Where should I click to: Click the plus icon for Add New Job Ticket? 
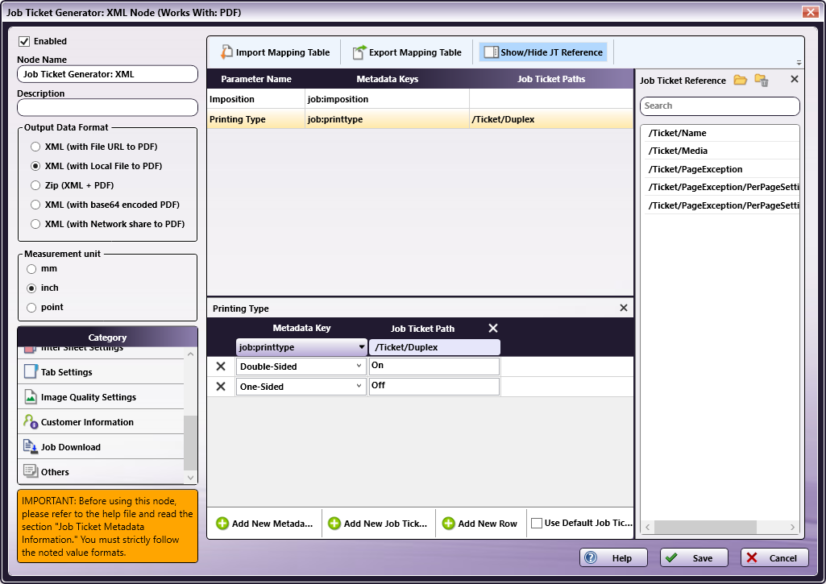pyautogui.click(x=334, y=524)
